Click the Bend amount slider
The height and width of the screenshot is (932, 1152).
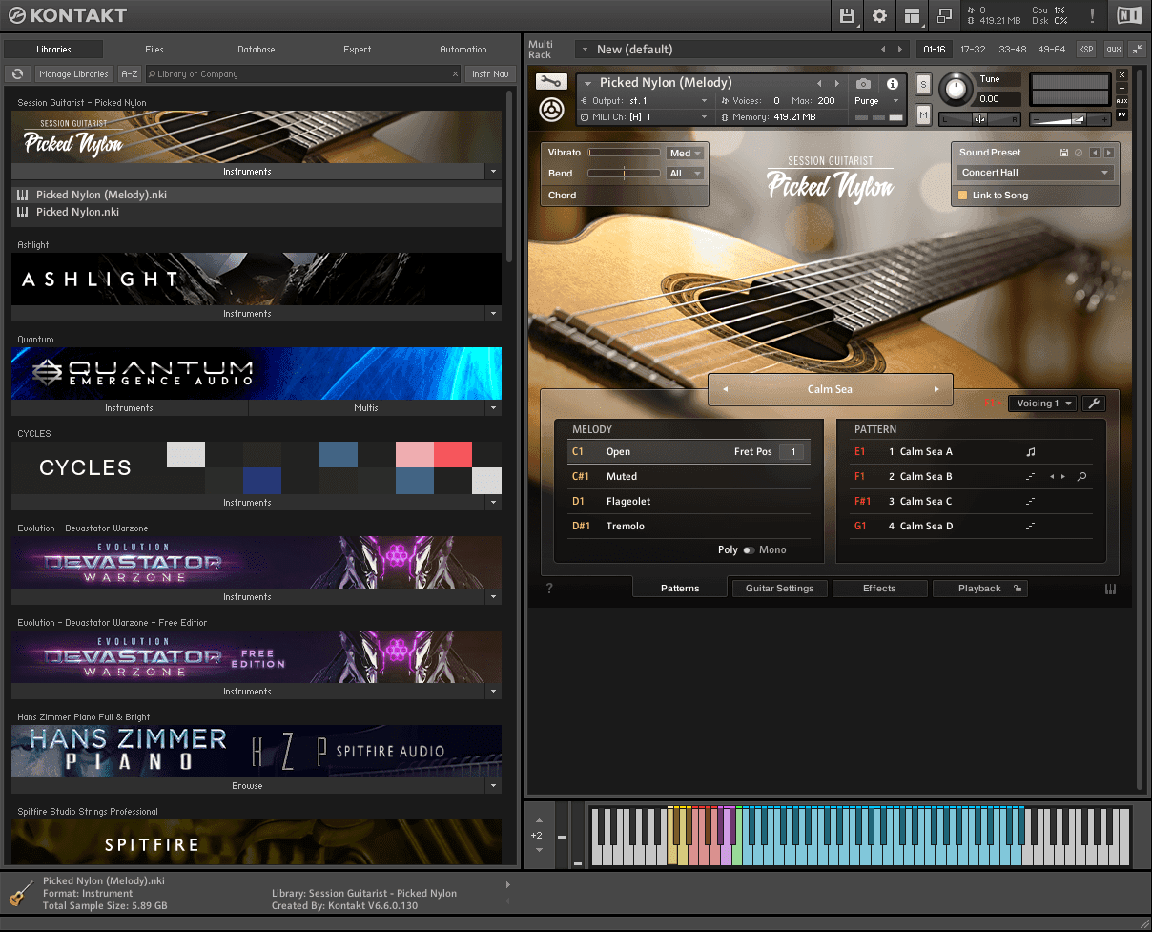point(624,174)
